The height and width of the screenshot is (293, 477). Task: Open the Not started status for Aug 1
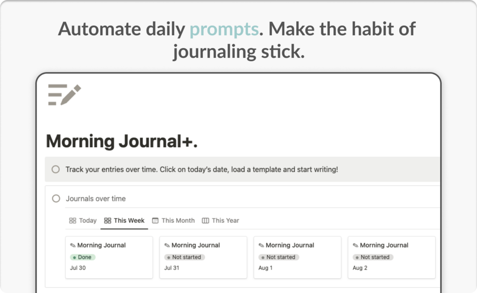click(279, 257)
